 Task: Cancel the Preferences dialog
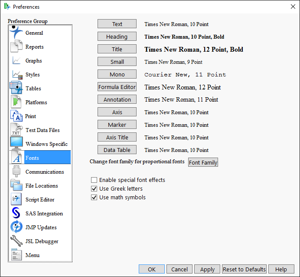click(179, 269)
